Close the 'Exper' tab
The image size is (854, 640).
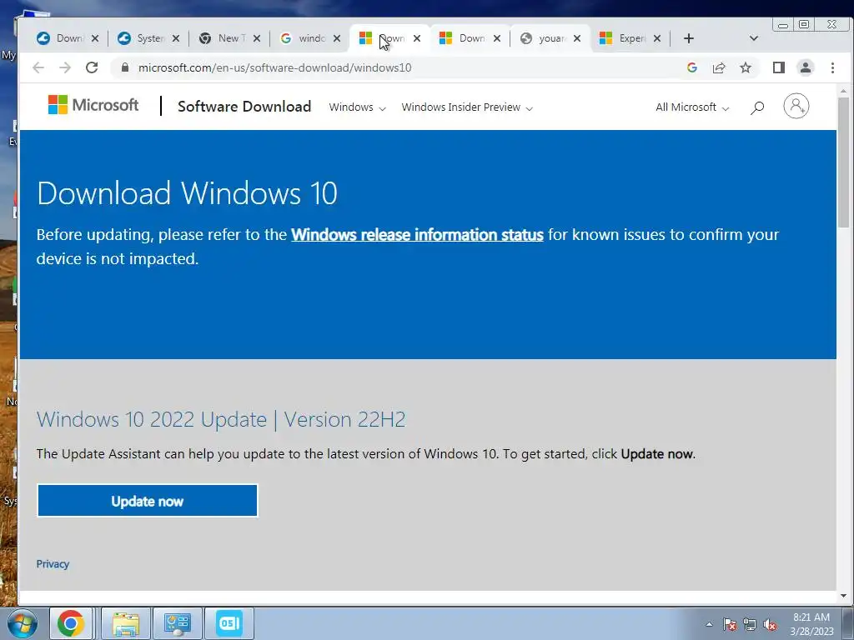[657, 38]
